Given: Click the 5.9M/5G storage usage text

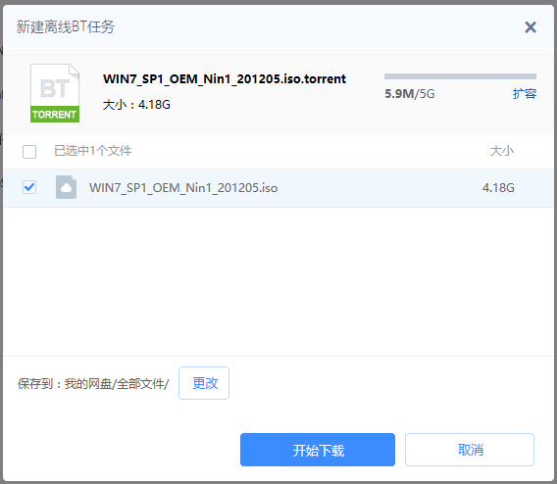Looking at the screenshot, I should pyautogui.click(x=410, y=94).
